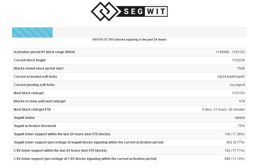Select the Activation period #1 block range row
The image size is (261, 167).
(129, 52)
